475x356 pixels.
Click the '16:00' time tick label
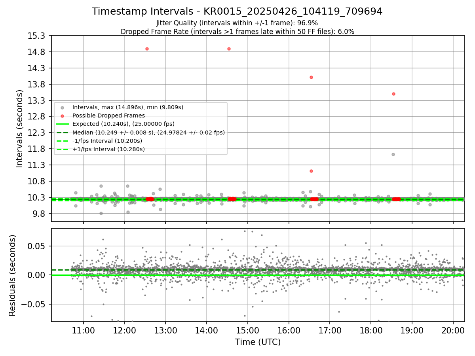pos(289,330)
